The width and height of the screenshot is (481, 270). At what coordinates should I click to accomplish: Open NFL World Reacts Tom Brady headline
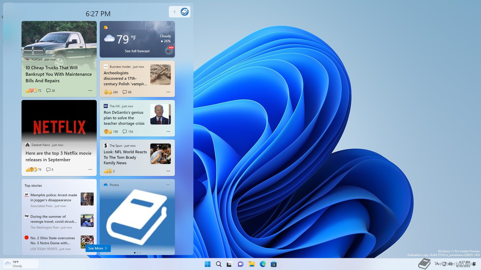125,157
